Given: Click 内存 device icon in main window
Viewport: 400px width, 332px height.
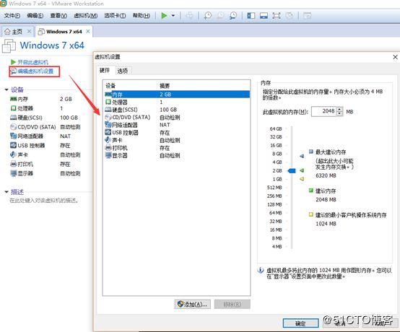Looking at the screenshot, I should (14, 99).
